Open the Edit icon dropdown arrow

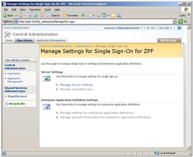coord(109,15)
